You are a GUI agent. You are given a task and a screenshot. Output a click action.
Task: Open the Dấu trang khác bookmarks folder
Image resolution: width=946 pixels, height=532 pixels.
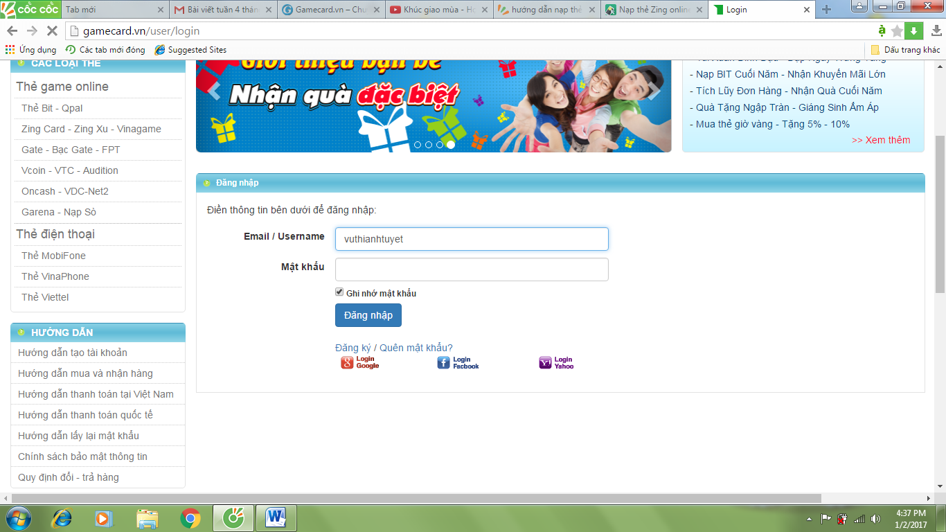pos(905,50)
